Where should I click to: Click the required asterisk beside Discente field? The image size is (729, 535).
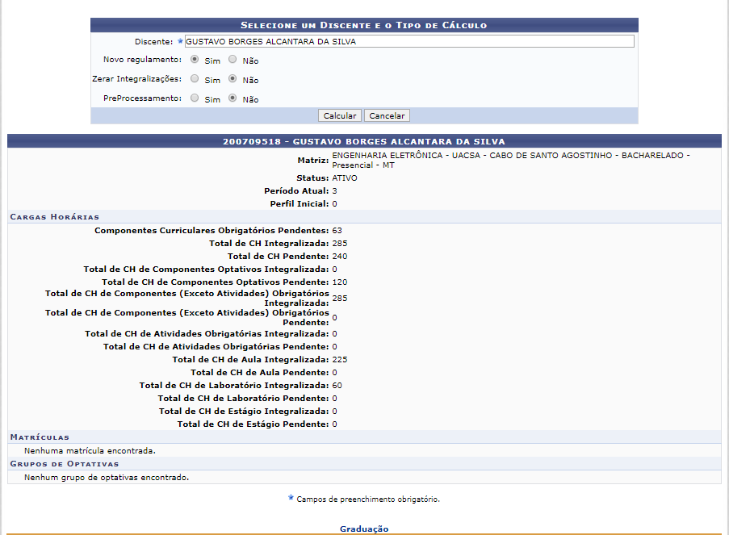(179, 41)
